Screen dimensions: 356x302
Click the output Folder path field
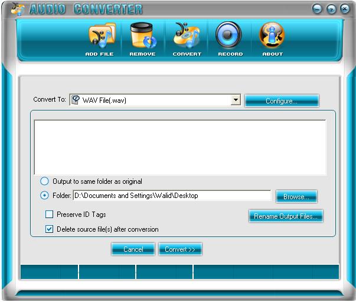pos(172,196)
